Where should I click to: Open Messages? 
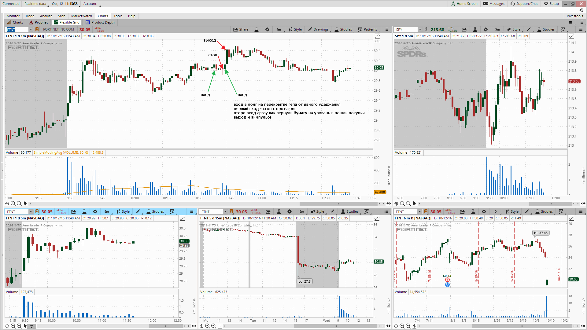click(x=494, y=4)
